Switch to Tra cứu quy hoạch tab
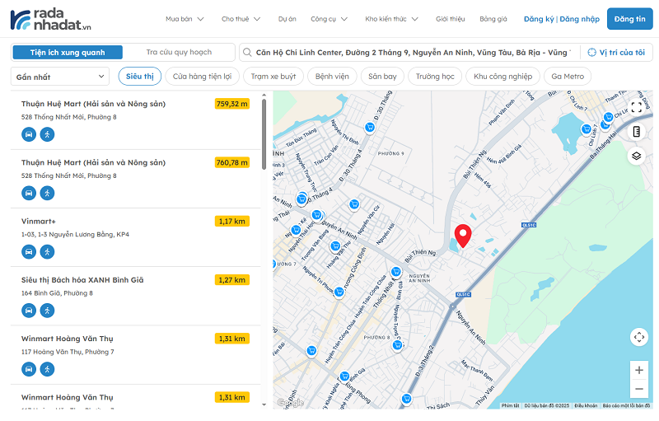This screenshot has height=421, width=659. coord(179,53)
